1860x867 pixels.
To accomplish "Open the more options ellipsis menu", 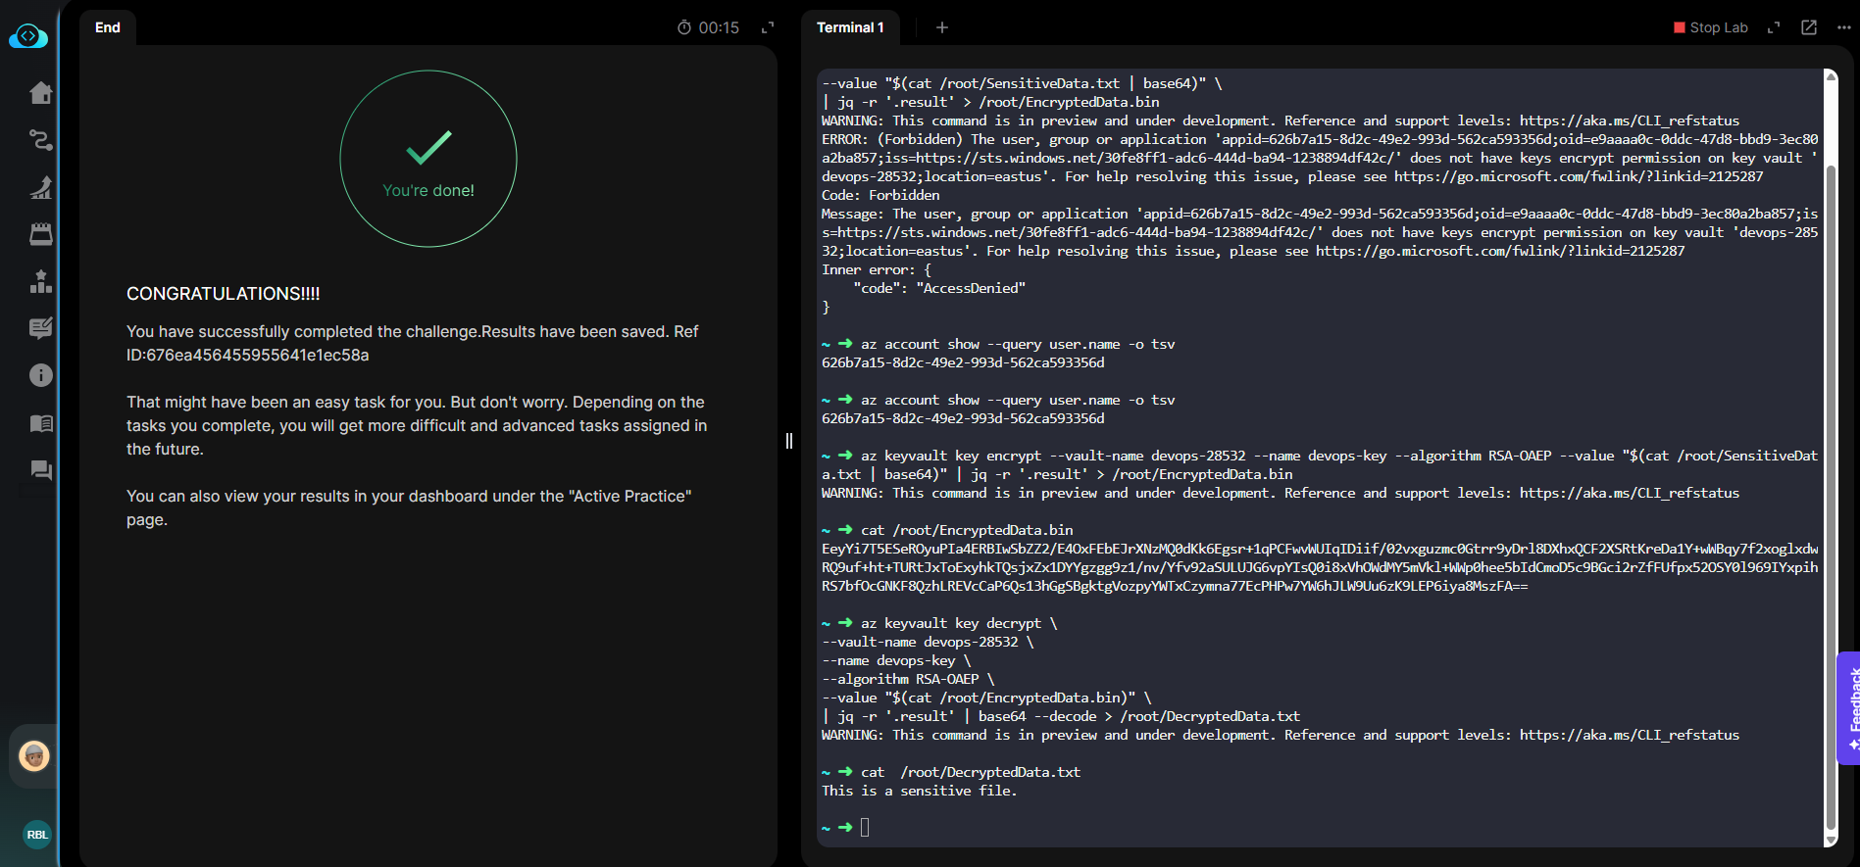I will tap(1843, 27).
